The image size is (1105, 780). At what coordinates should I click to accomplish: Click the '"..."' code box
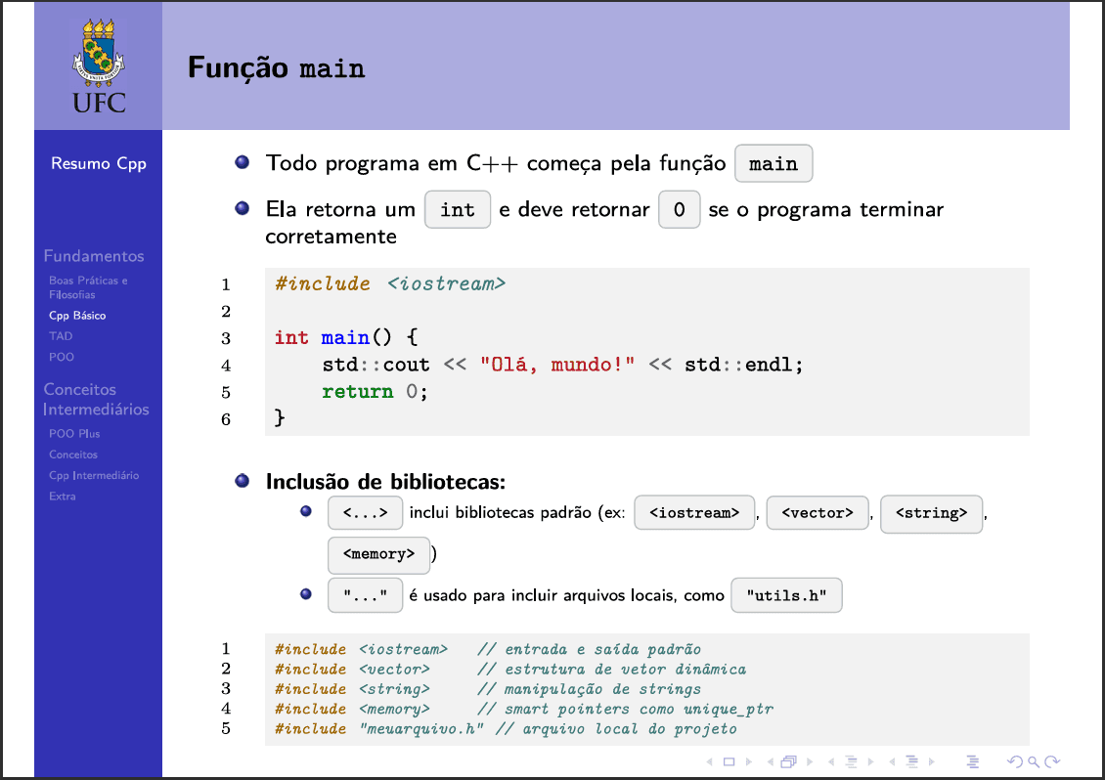click(365, 595)
